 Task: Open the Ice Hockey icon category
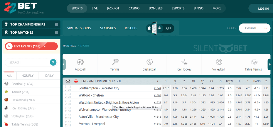click(184, 62)
